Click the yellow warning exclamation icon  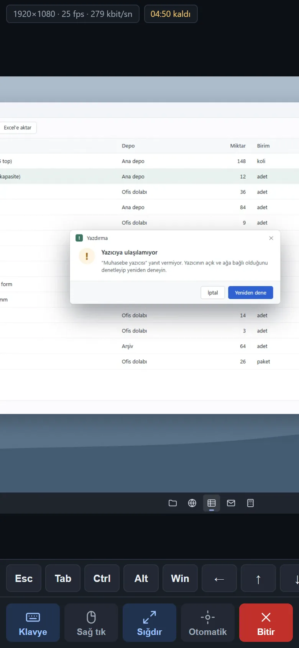[87, 256]
